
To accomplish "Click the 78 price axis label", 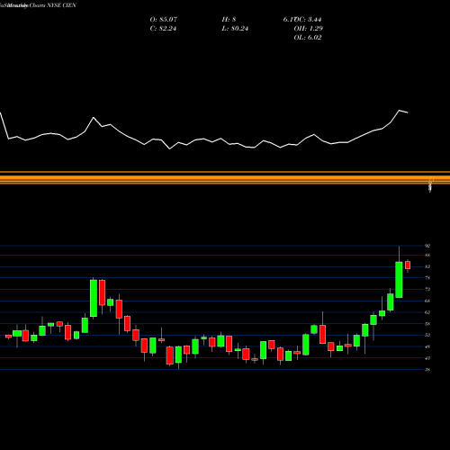I will (x=427, y=278).
